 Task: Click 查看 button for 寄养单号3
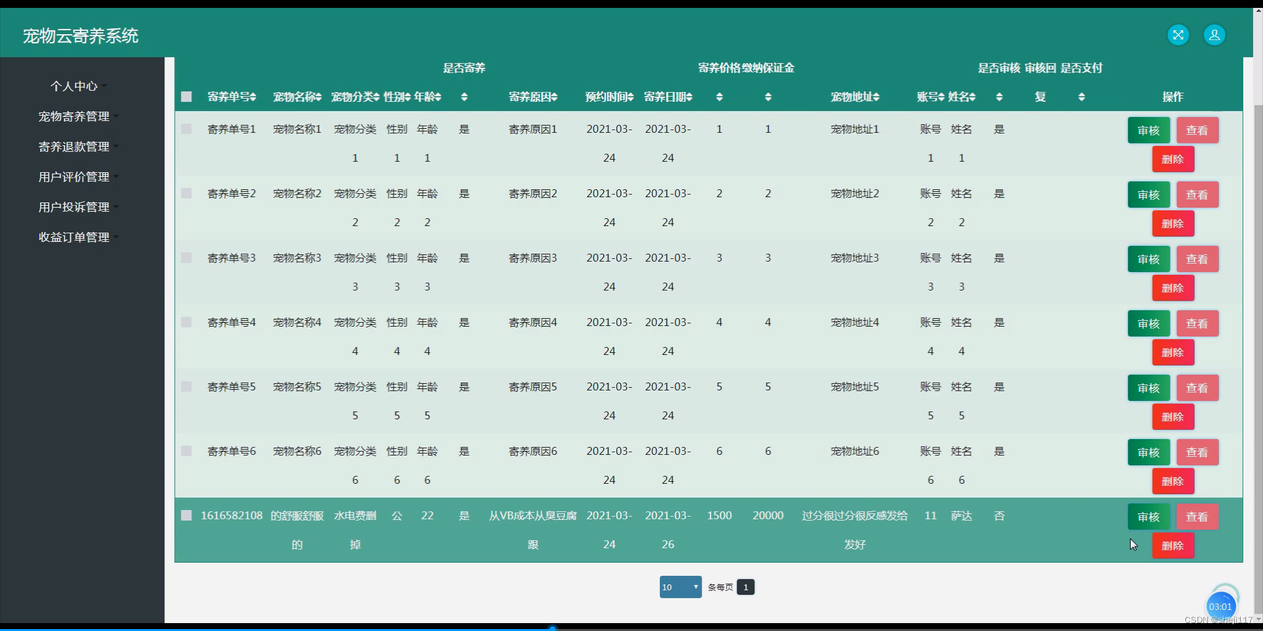[1197, 259]
